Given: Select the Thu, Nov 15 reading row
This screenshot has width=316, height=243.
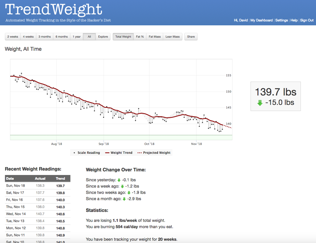Looking at the screenshot, I should point(38,207).
